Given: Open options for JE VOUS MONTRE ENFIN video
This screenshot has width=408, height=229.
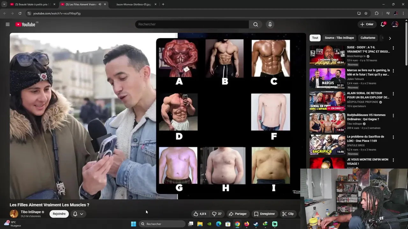Looking at the screenshot, I should (393, 160).
